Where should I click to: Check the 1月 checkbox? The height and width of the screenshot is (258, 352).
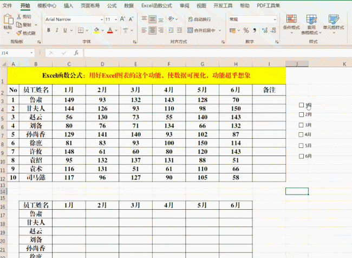pos(302,105)
